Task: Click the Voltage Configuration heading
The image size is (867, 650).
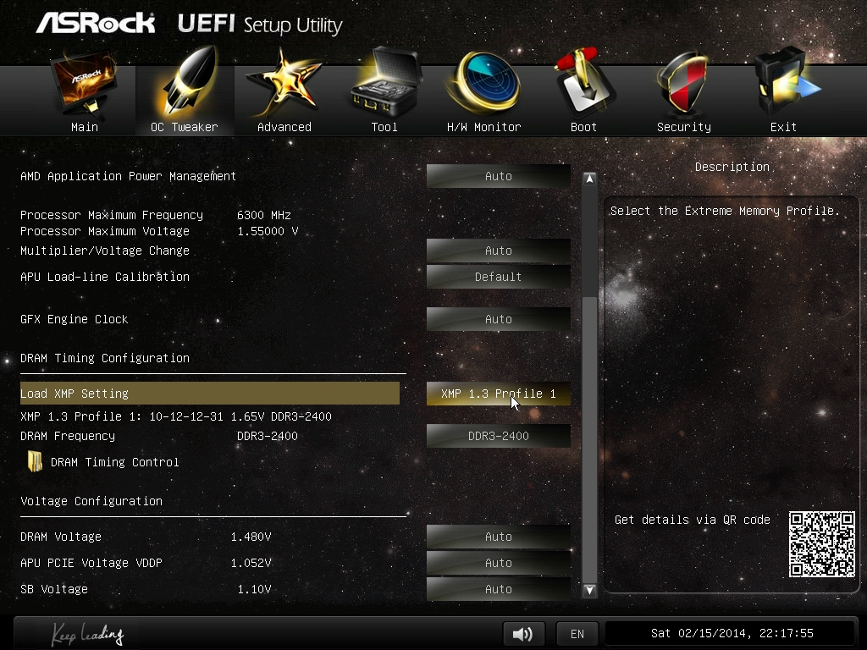Action: [x=91, y=501]
